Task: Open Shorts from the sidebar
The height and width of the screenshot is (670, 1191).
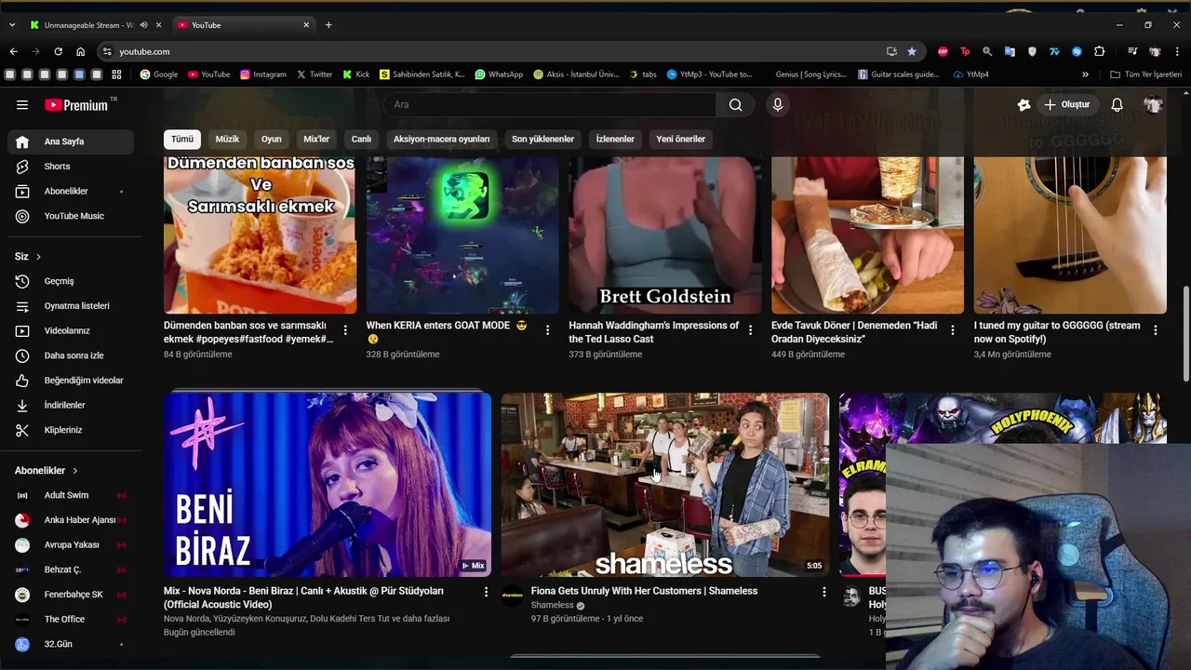Action: (x=71, y=167)
